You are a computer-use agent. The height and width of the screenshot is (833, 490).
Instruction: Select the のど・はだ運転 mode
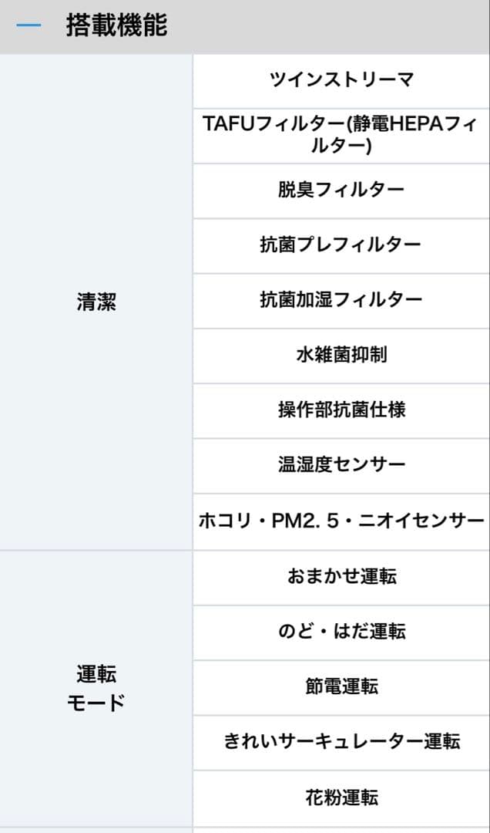click(x=341, y=632)
